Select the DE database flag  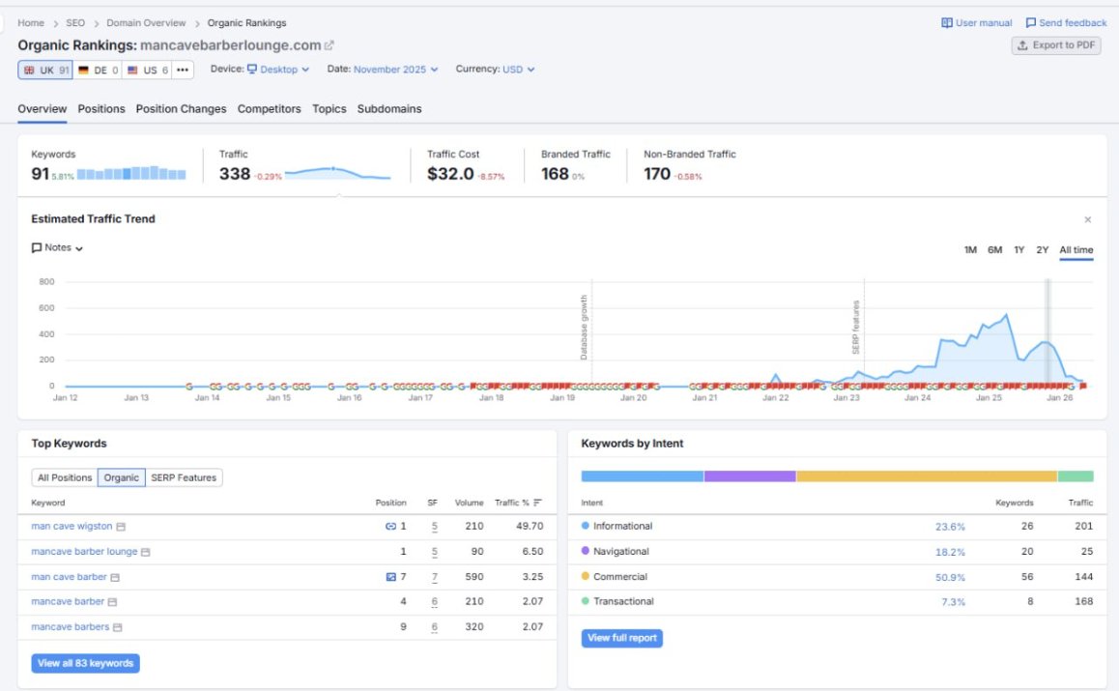pyautogui.click(x=83, y=70)
